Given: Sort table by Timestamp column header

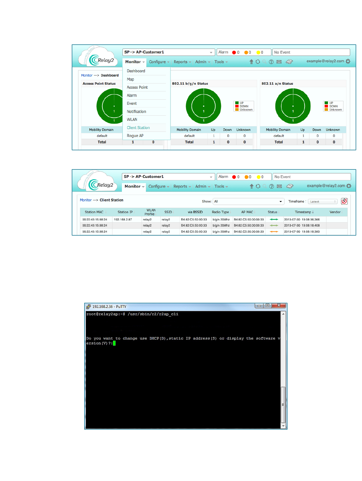Looking at the screenshot, I should [x=304, y=212].
